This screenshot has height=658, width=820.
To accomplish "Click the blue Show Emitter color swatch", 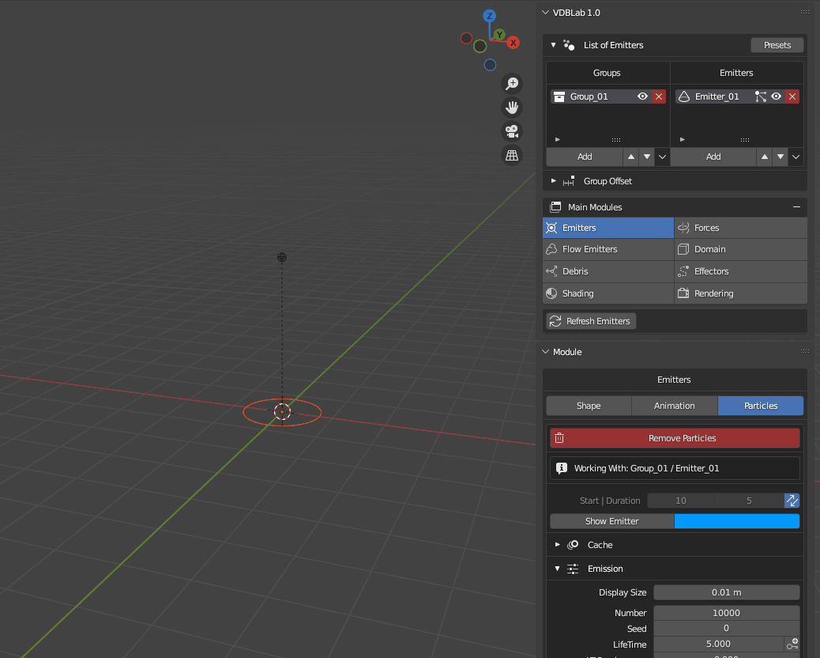I will point(736,521).
